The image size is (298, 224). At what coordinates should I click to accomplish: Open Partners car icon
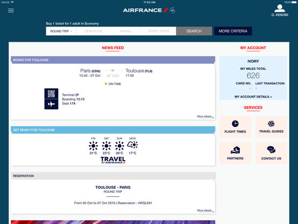(235, 150)
